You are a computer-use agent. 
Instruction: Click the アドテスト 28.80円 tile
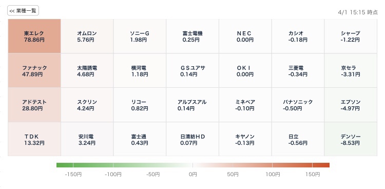pos(34,105)
